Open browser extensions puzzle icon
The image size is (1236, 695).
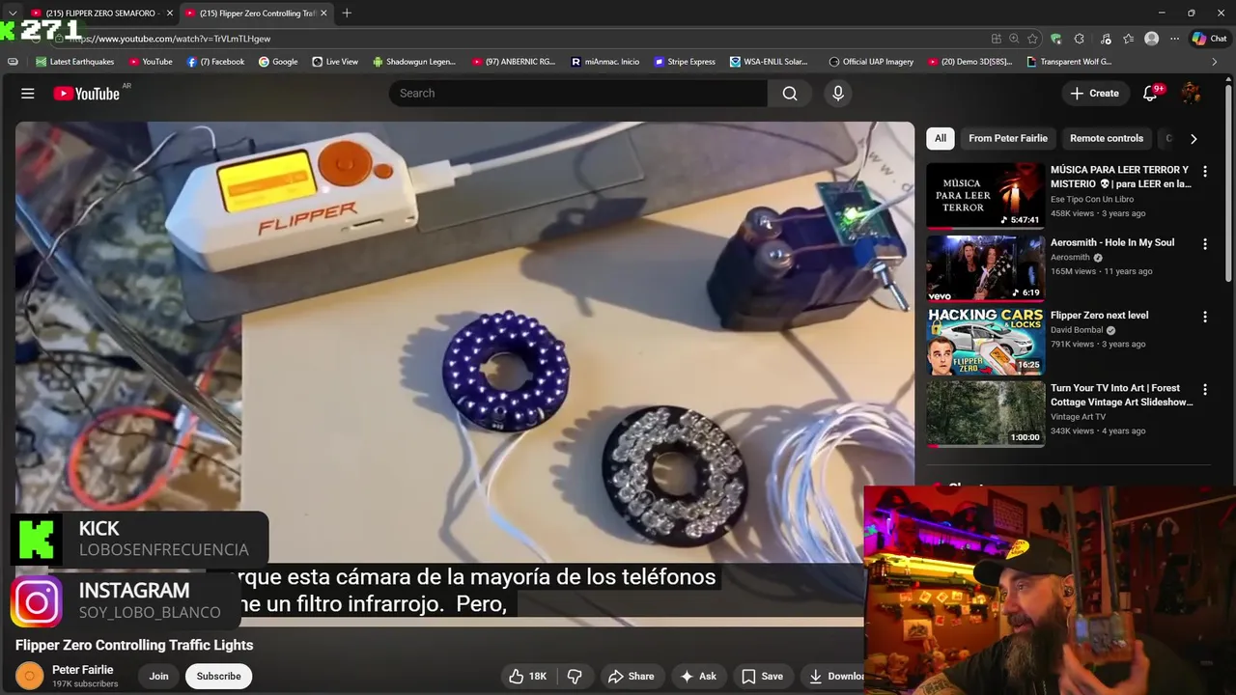(x=1079, y=39)
